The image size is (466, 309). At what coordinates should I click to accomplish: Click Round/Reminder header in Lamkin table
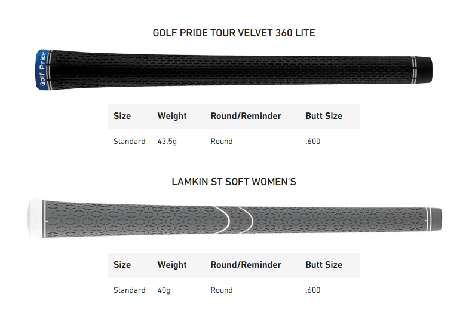tap(246, 265)
